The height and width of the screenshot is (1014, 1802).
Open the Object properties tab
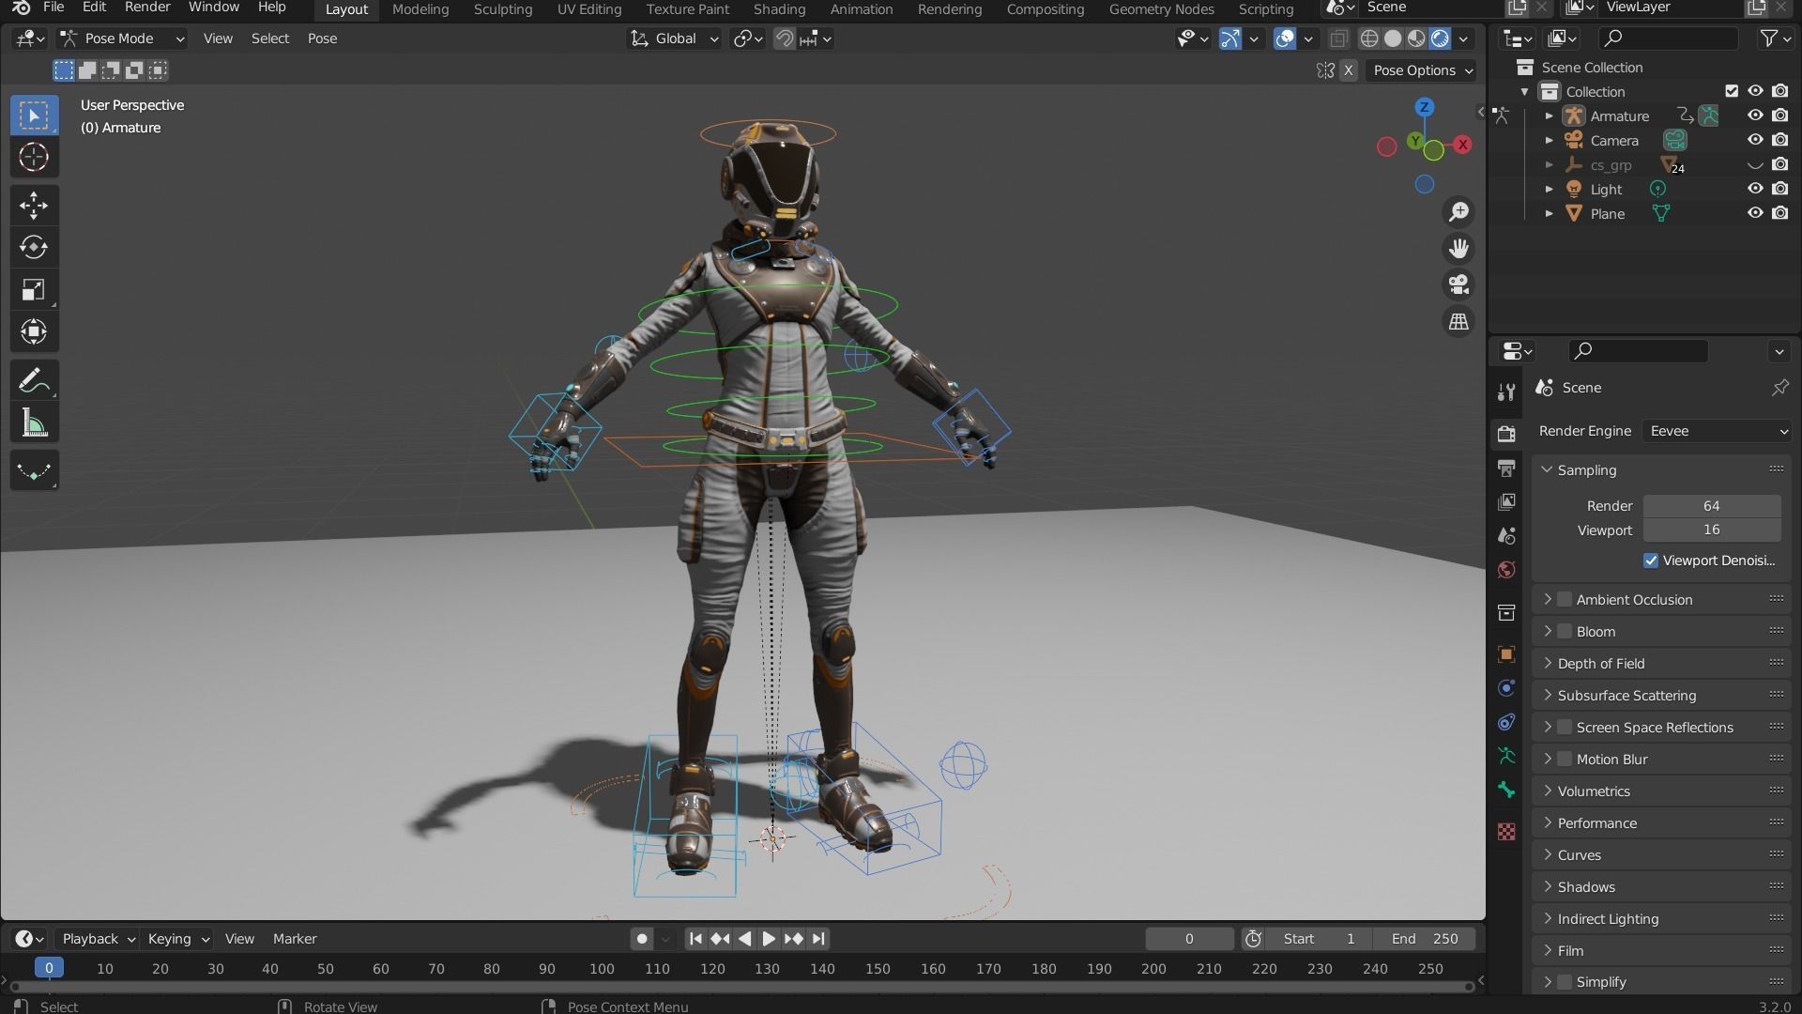tap(1506, 654)
